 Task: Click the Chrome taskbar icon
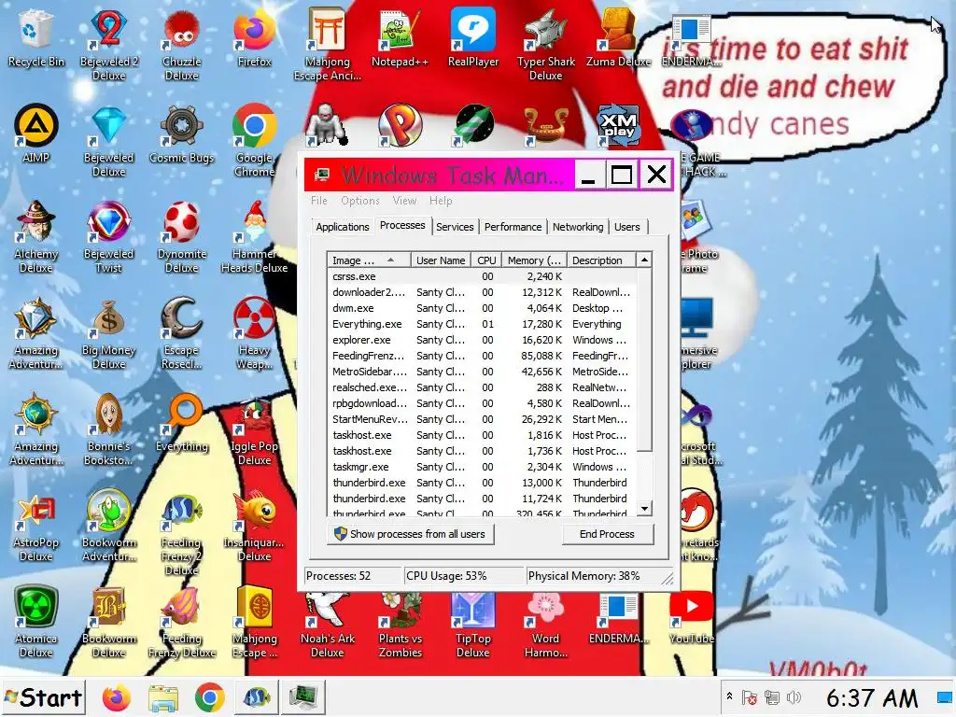[210, 697]
